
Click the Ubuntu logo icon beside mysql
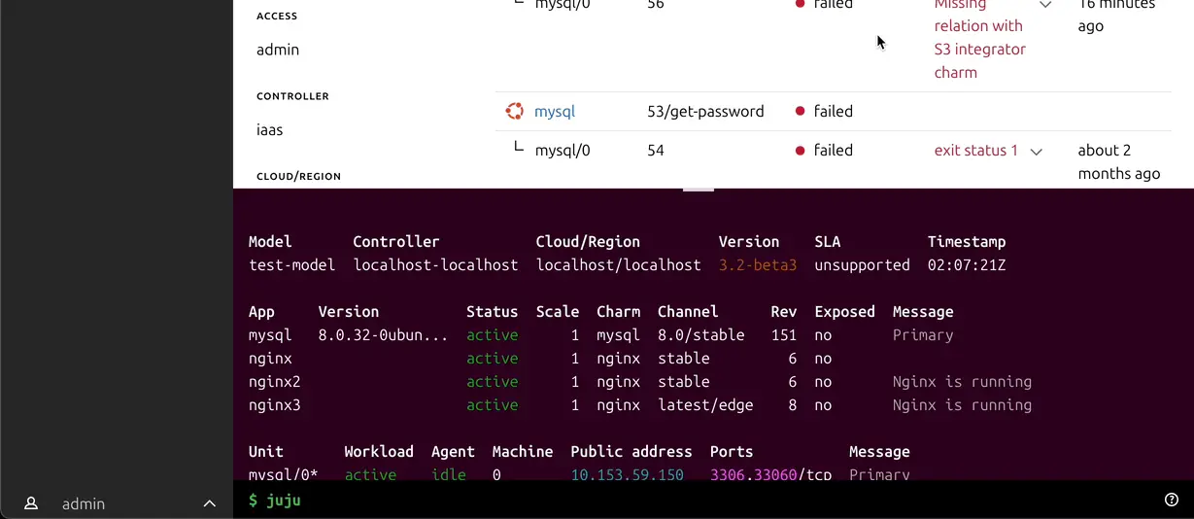tap(514, 111)
